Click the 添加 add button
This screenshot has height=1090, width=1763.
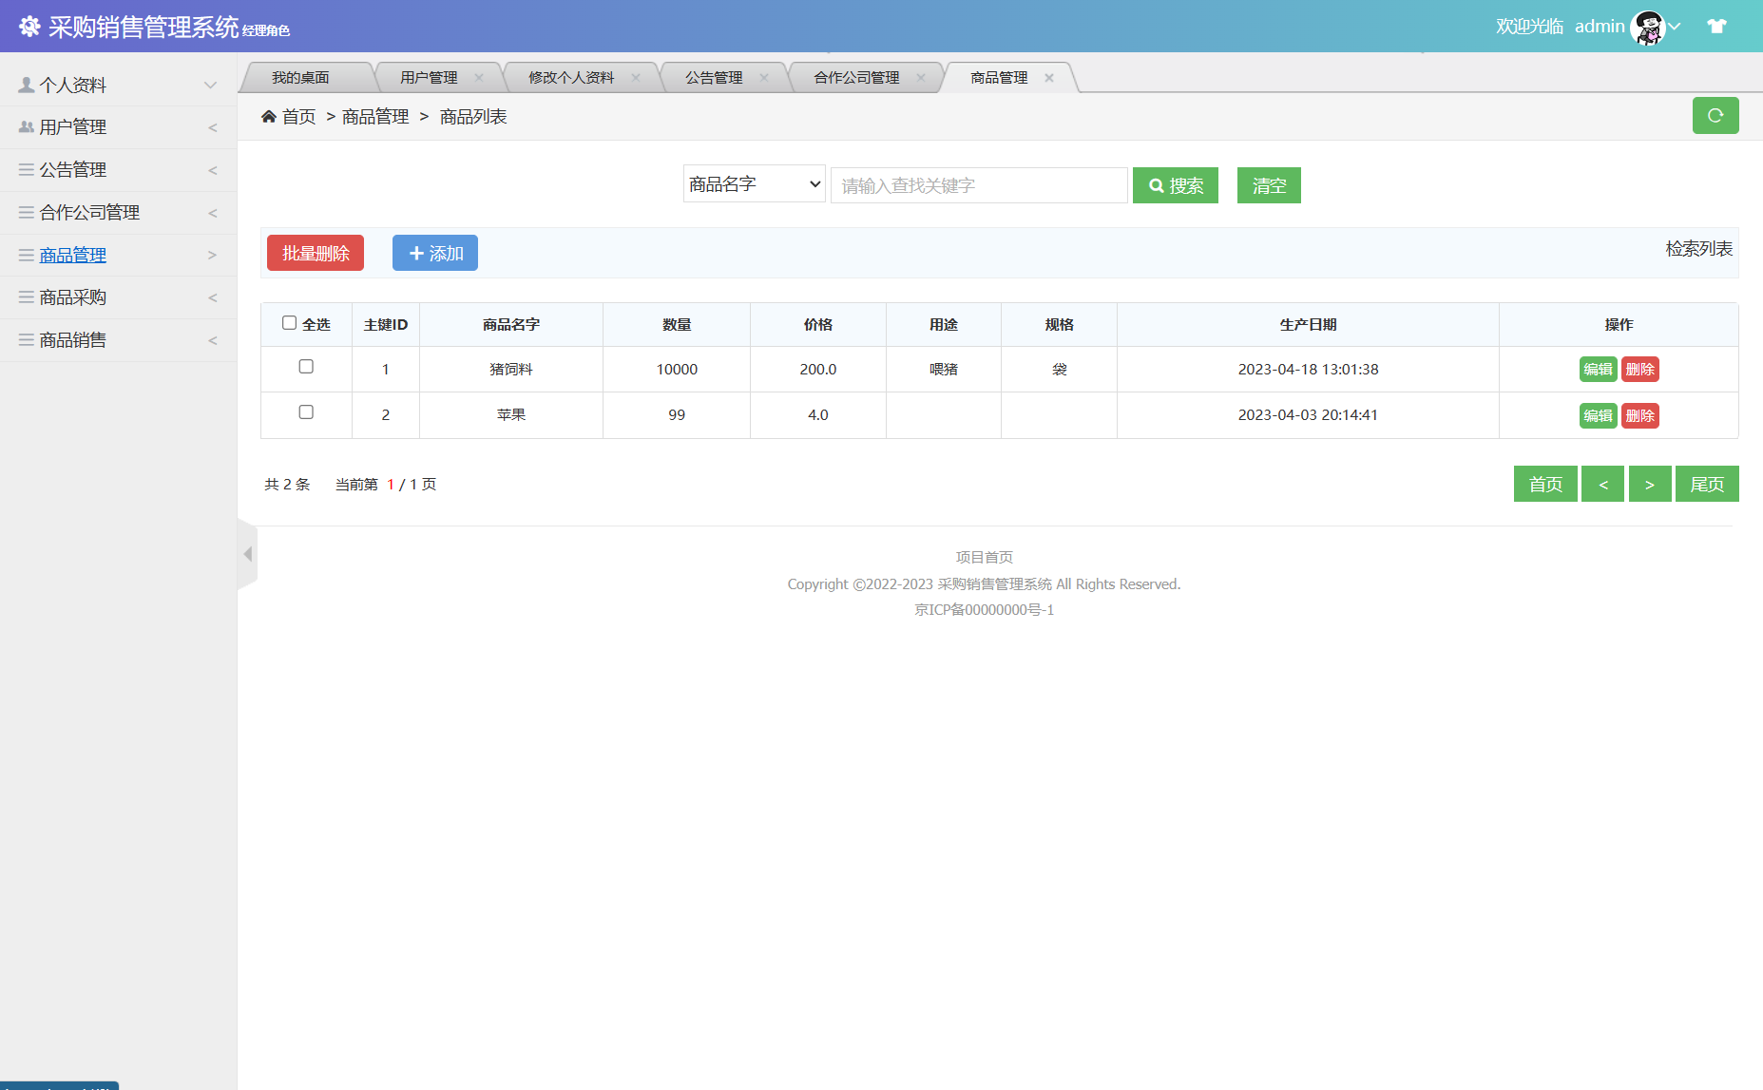(434, 252)
